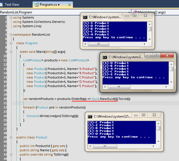Open the Main(string[] args) member dropdown
This screenshot has width=179, height=161.
point(154,12)
